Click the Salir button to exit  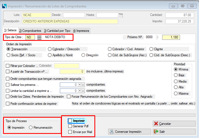172,132
